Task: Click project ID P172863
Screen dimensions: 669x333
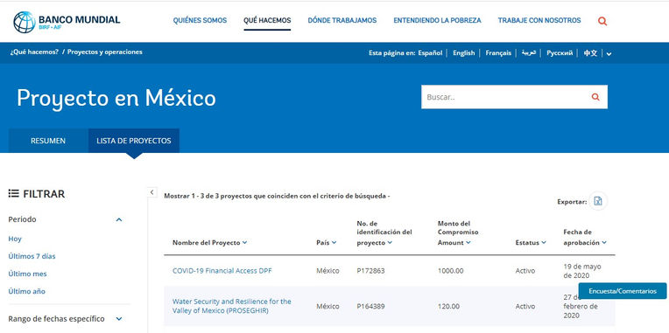Action: point(370,271)
